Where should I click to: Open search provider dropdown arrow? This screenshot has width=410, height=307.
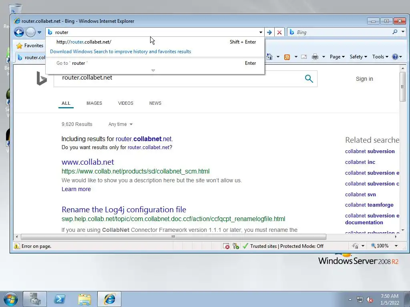[403, 32]
